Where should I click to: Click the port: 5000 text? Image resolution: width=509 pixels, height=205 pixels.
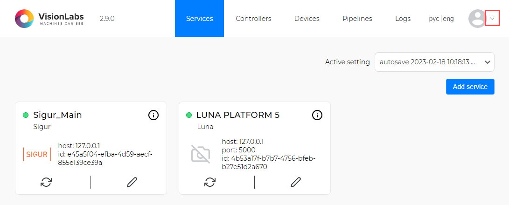click(x=238, y=150)
